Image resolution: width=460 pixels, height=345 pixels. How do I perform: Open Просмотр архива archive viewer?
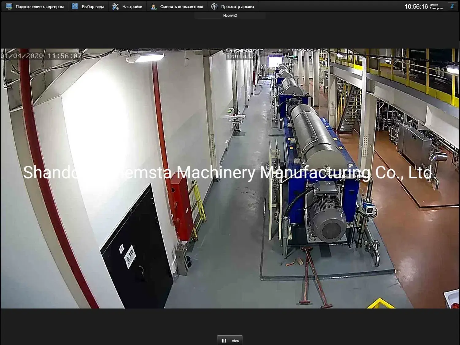[233, 6]
